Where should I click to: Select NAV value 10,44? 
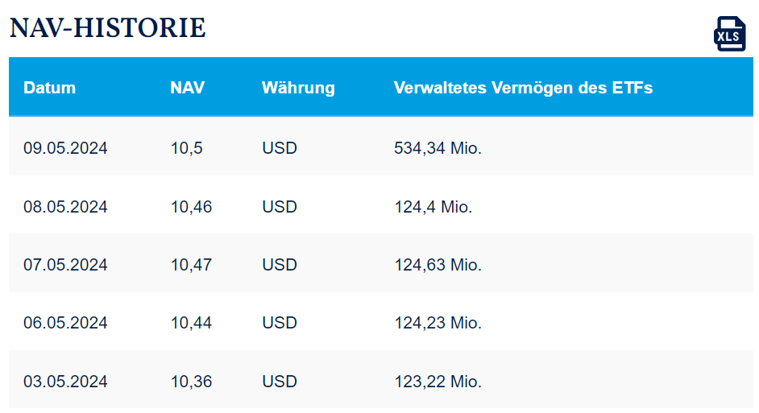click(191, 323)
